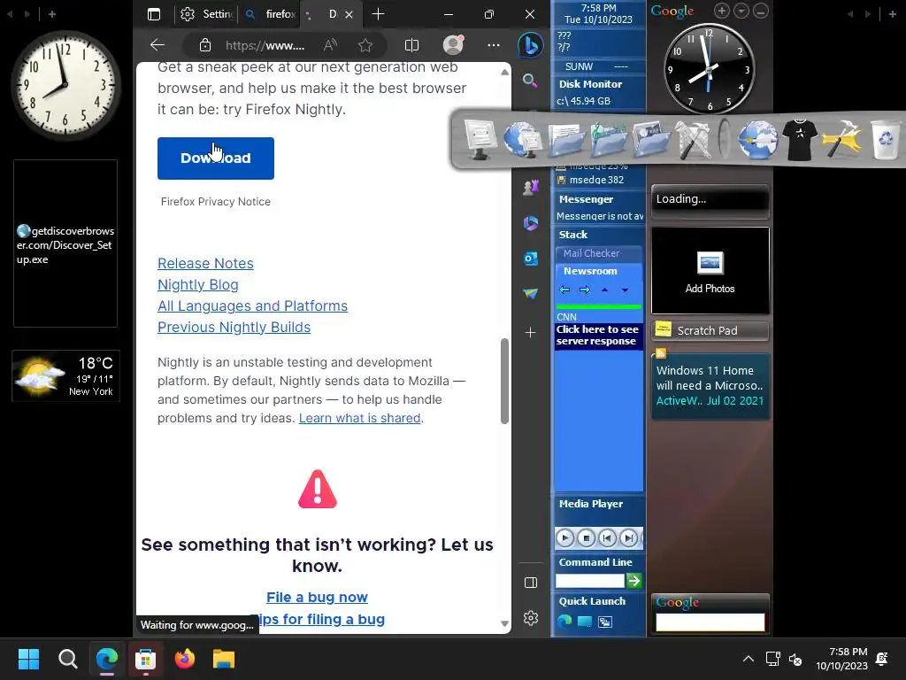Open Edge split screen button

point(411,45)
